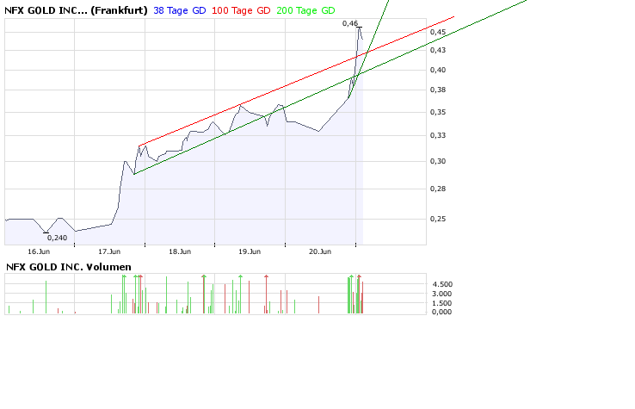Click the 0,40 price axis value
The width and height of the screenshot is (635, 409).
click(x=438, y=70)
